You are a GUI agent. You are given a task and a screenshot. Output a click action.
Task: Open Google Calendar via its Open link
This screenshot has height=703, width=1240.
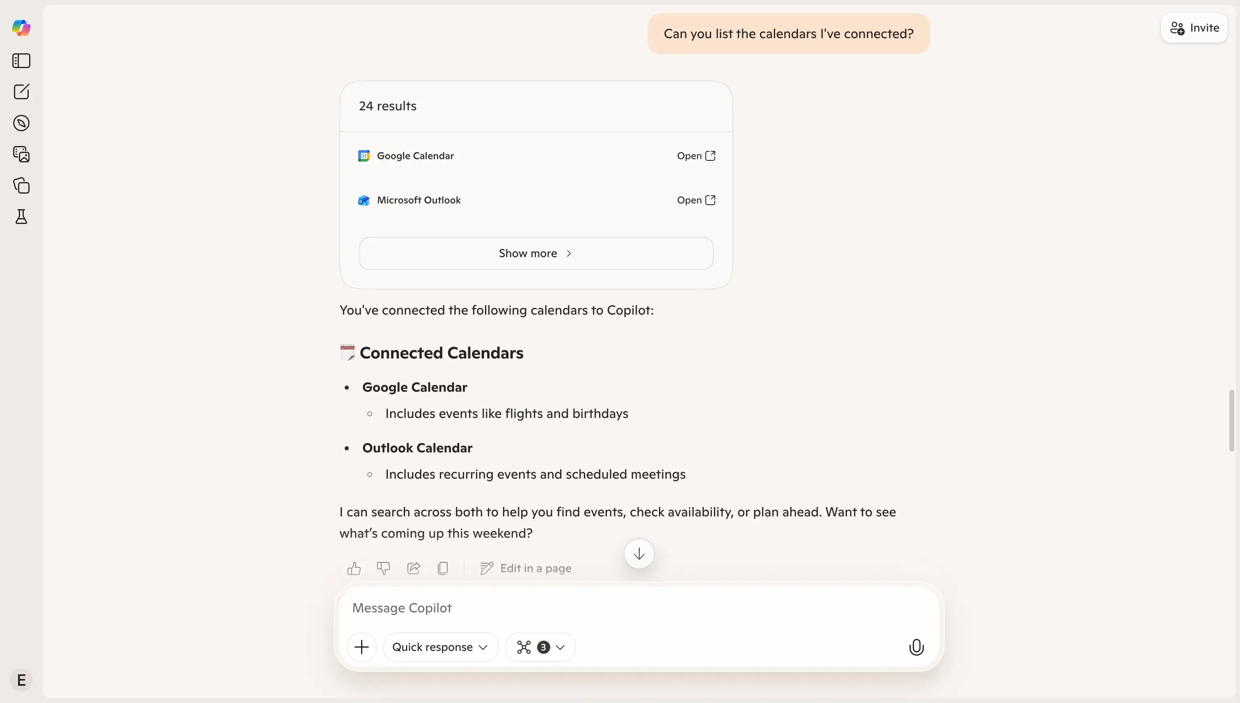pos(695,155)
